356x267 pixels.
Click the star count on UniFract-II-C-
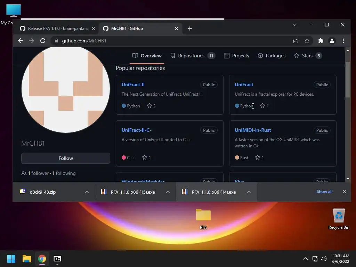click(146, 157)
